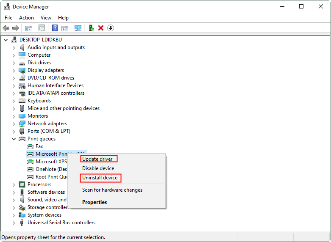
Task: Click the USB plug icon beside Universal Serial Bus controllers
Action: coord(22,223)
